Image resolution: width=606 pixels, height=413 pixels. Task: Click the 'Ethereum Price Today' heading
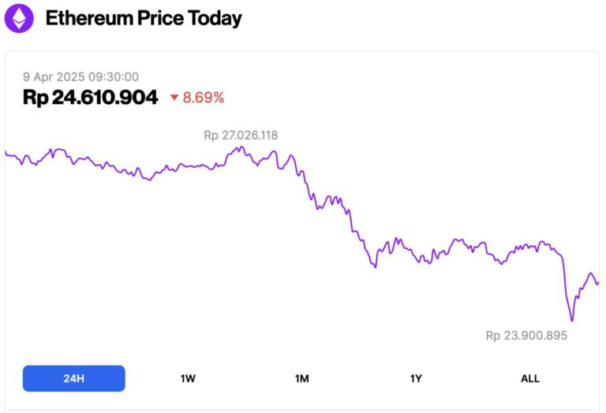[x=144, y=18]
